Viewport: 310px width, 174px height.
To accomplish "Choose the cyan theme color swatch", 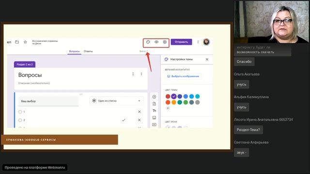I will click(198, 96).
